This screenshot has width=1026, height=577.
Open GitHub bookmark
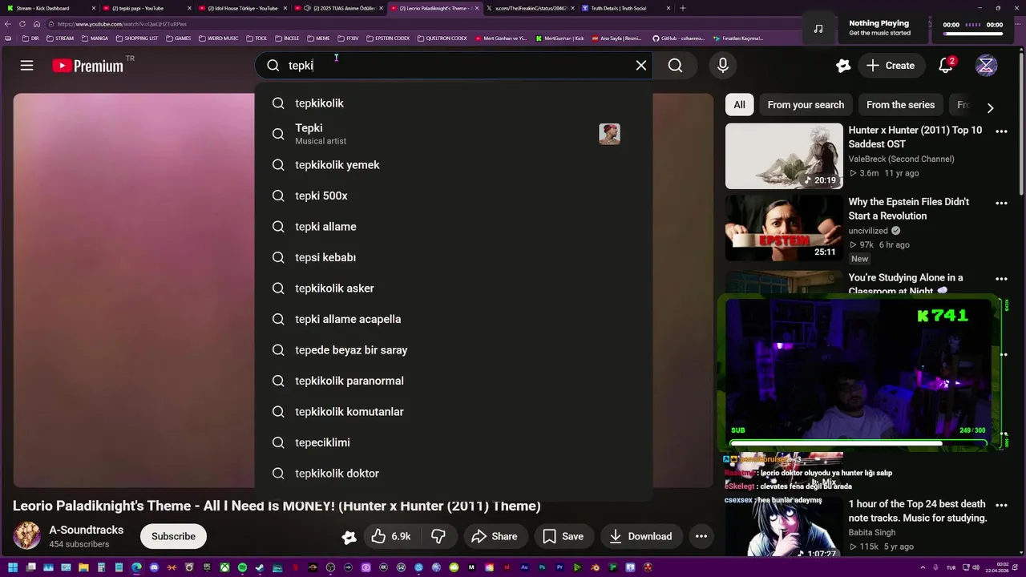tap(679, 38)
